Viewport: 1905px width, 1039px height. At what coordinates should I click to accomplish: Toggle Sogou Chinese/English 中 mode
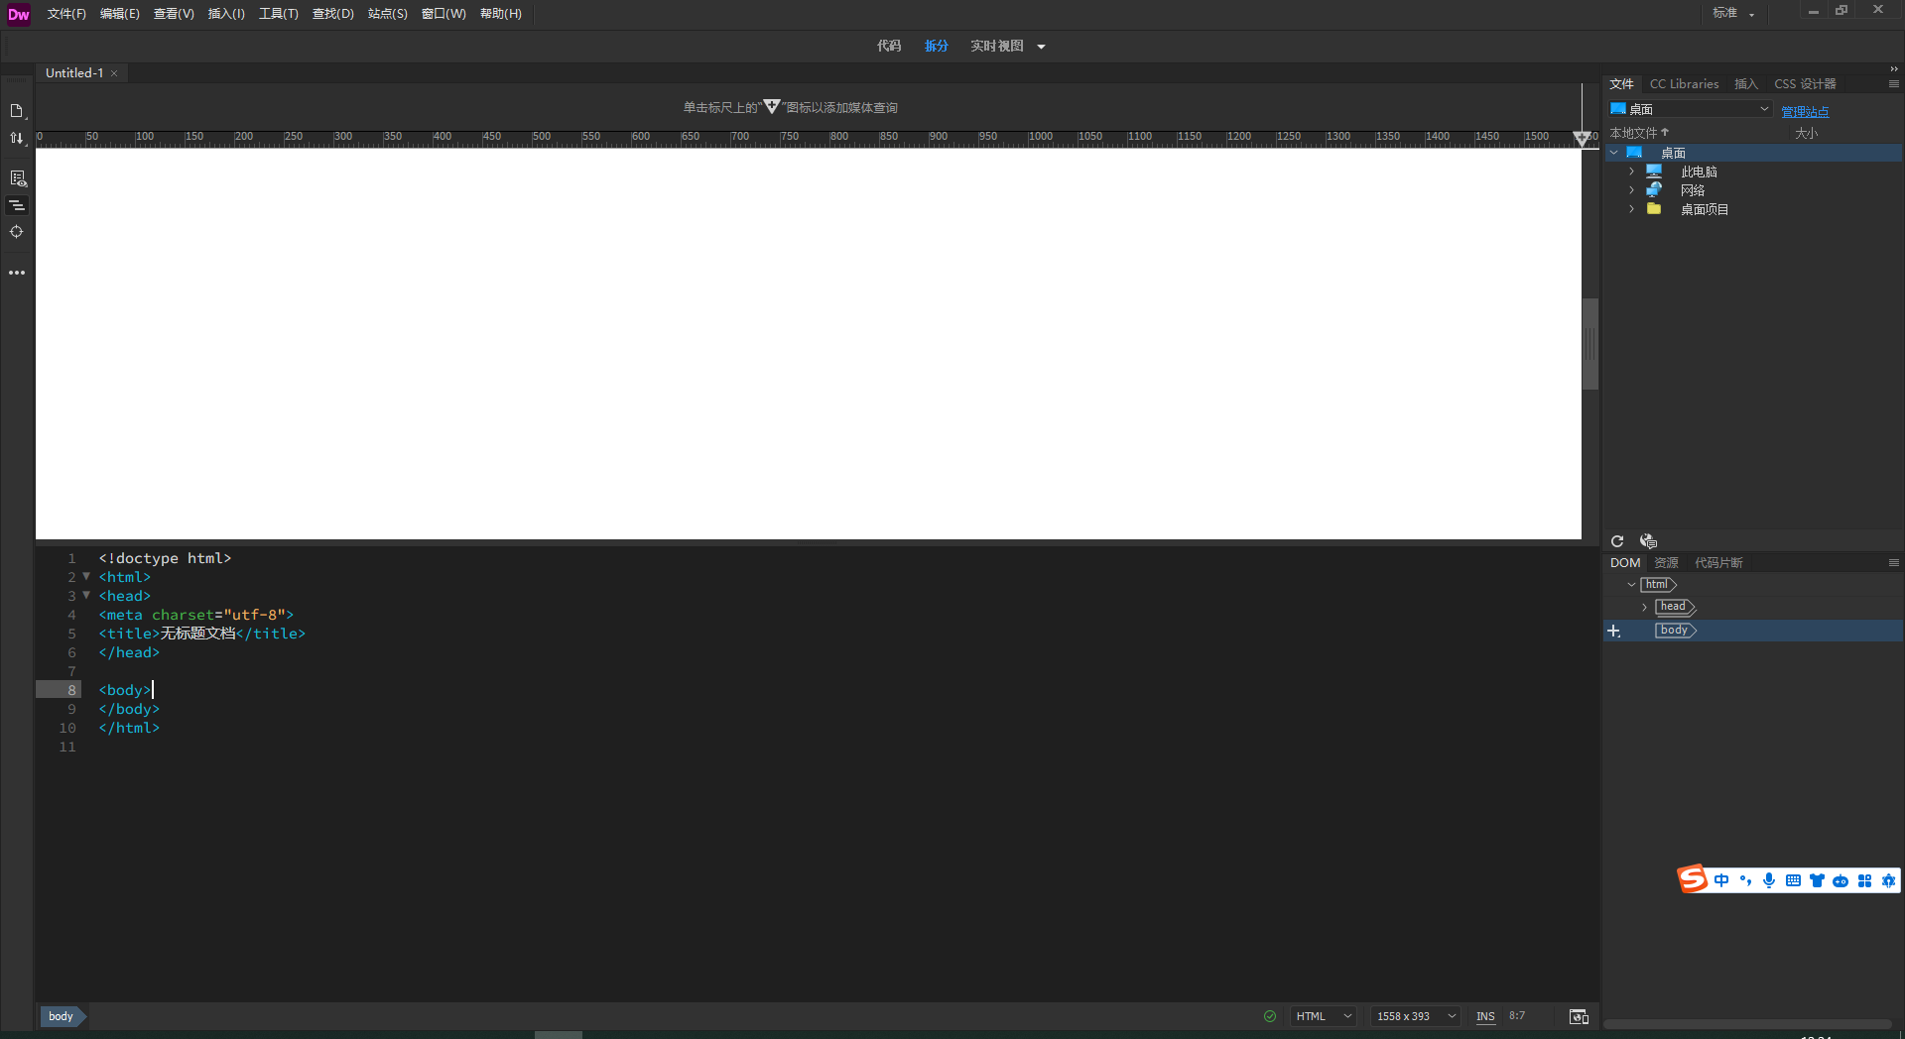tap(1721, 880)
